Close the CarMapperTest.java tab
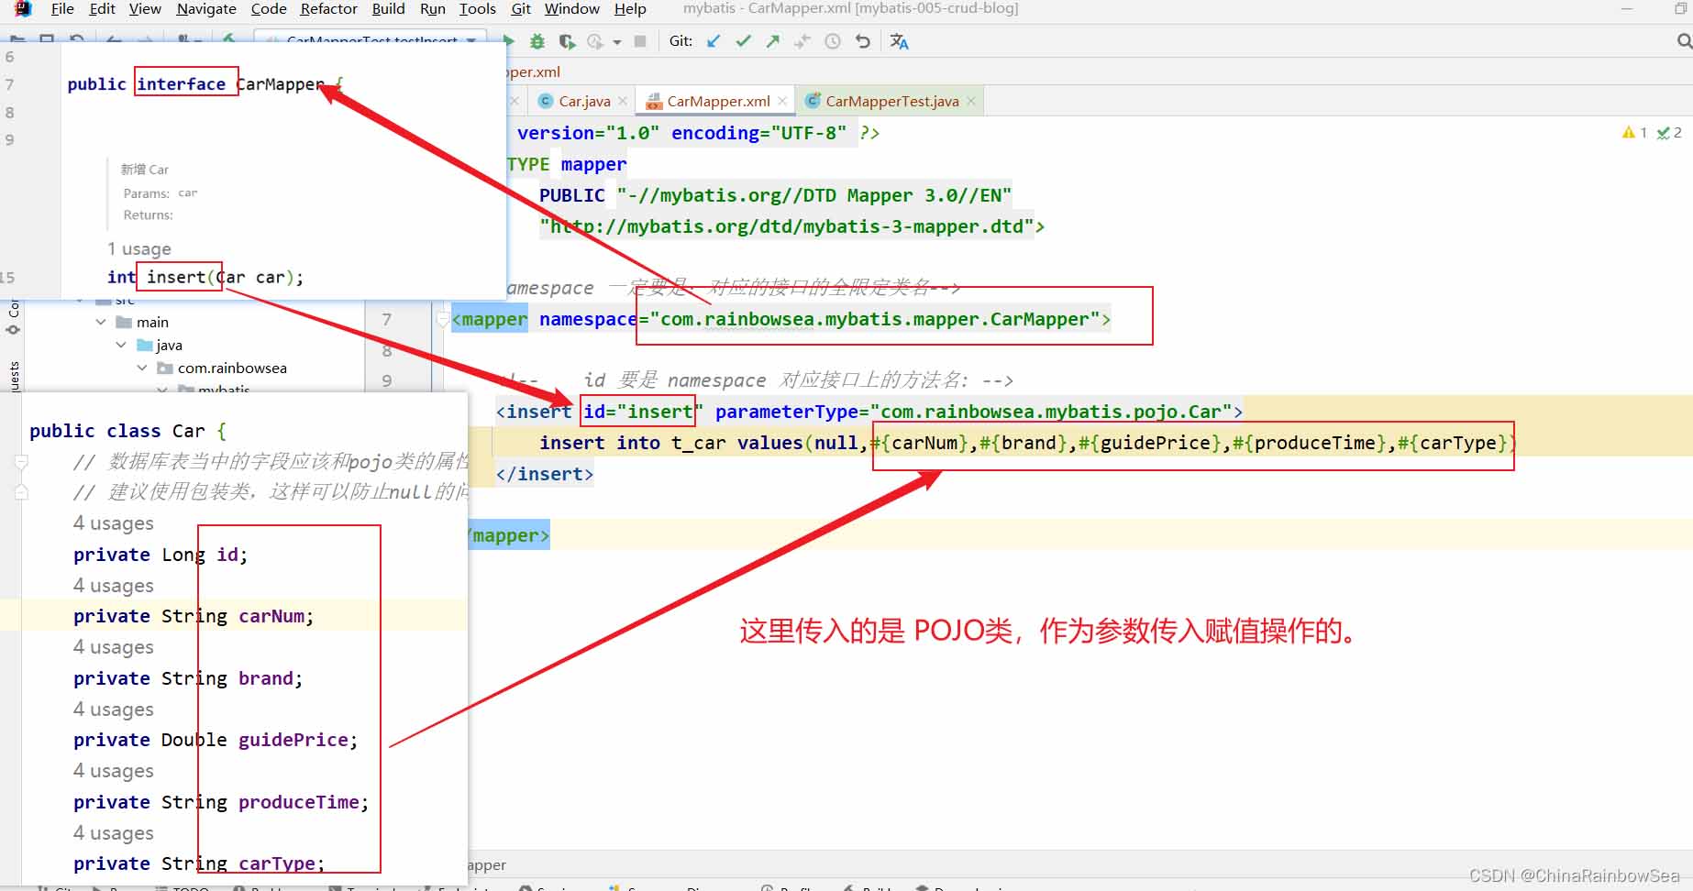Screen dimensions: 1693x891 tap(971, 101)
